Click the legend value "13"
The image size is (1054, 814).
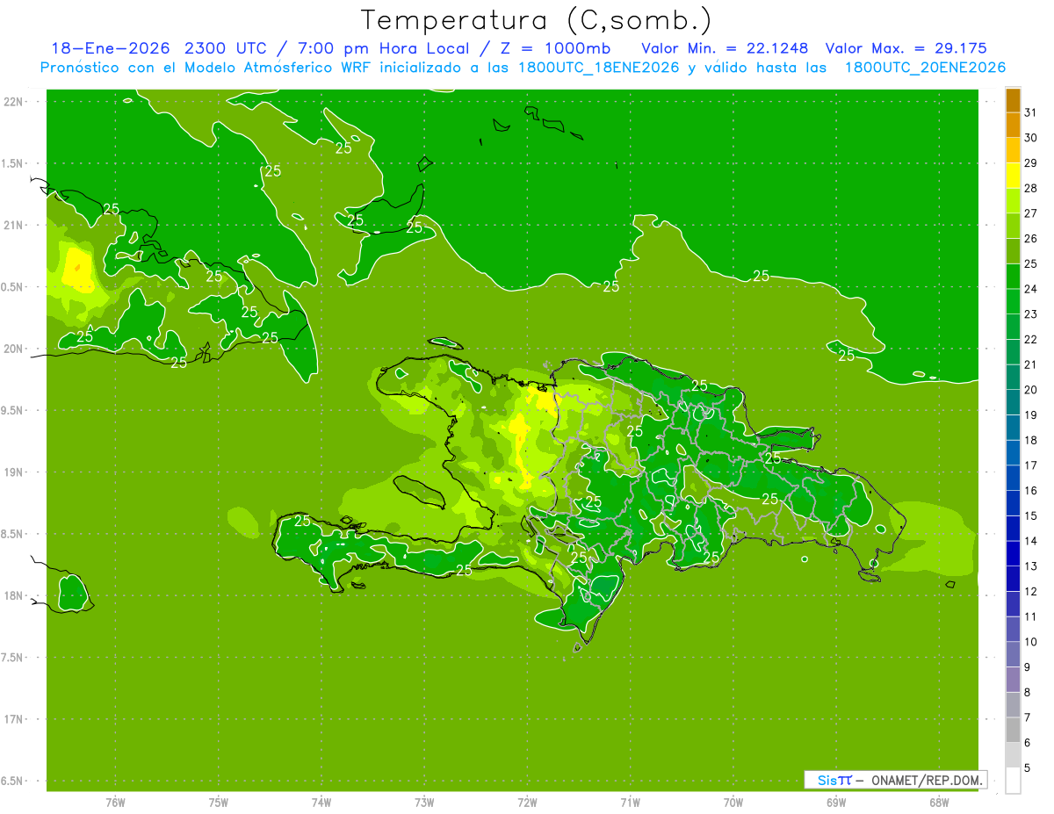[1031, 566]
